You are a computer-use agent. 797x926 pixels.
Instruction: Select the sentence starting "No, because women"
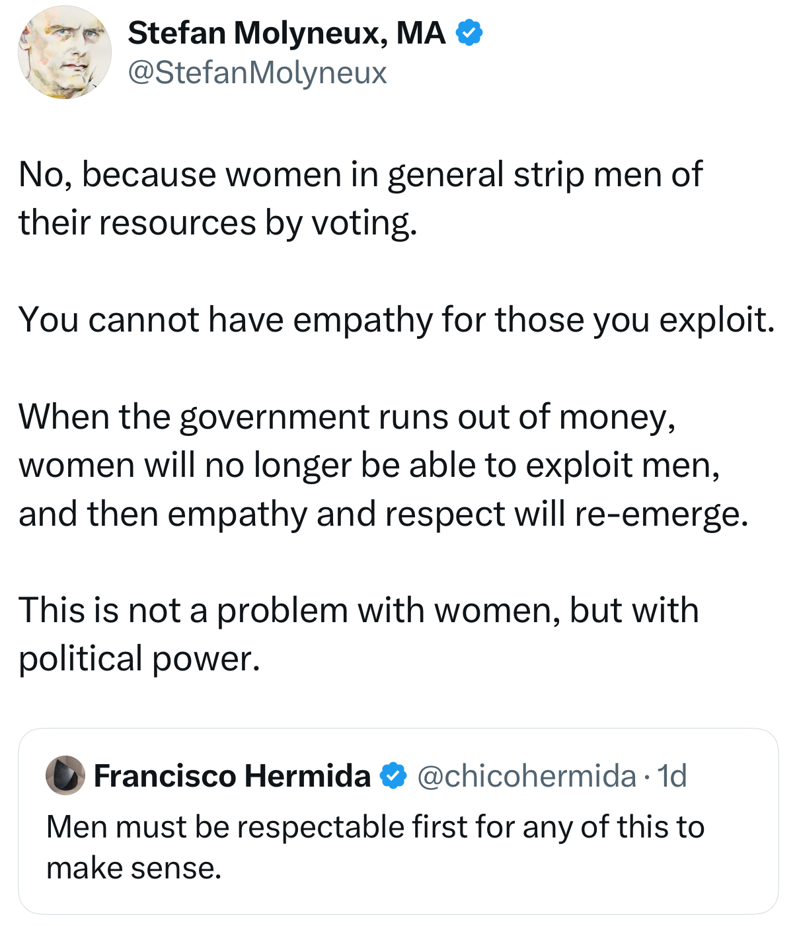pyautogui.click(x=360, y=198)
